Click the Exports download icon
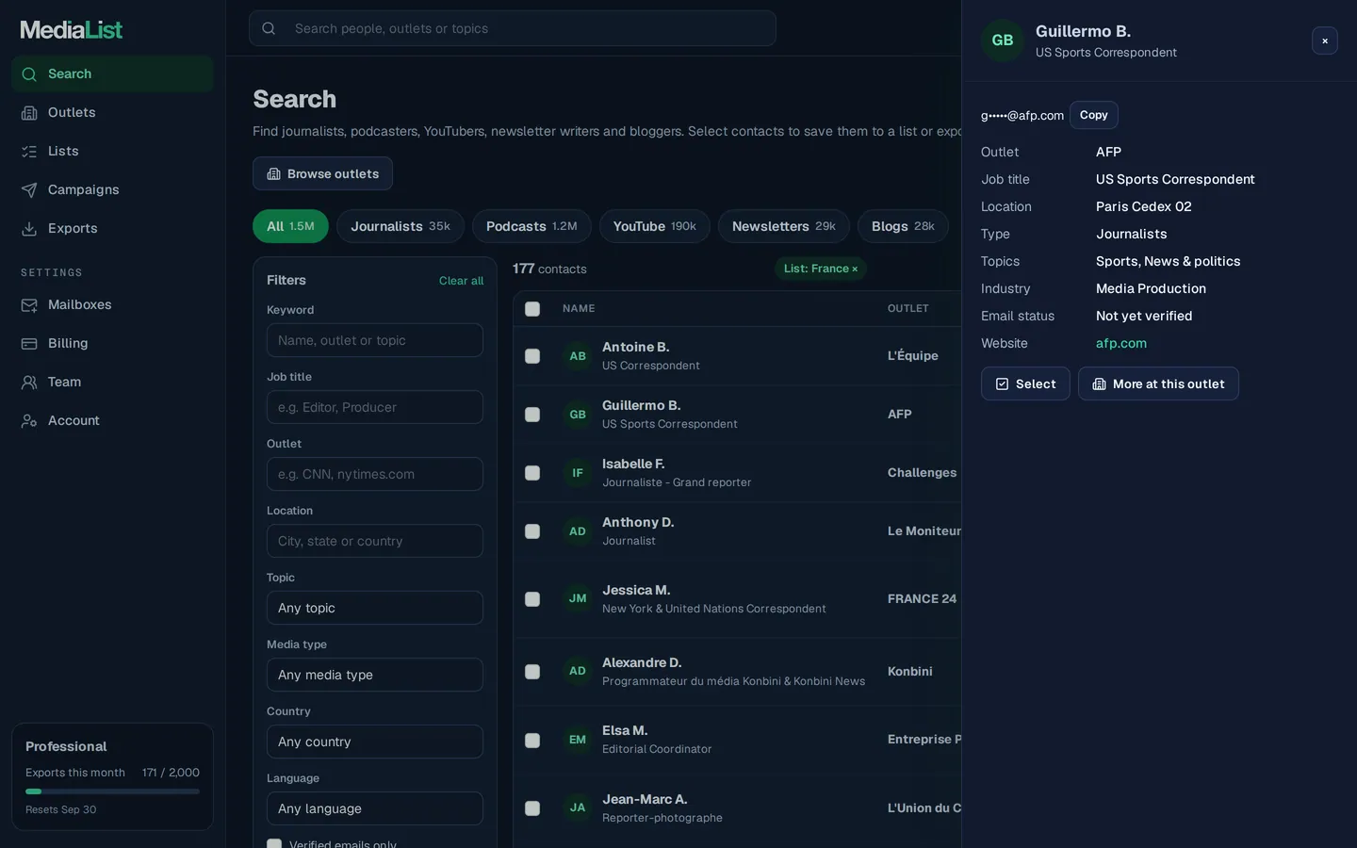Screen dimensions: 1357x848 [29, 229]
